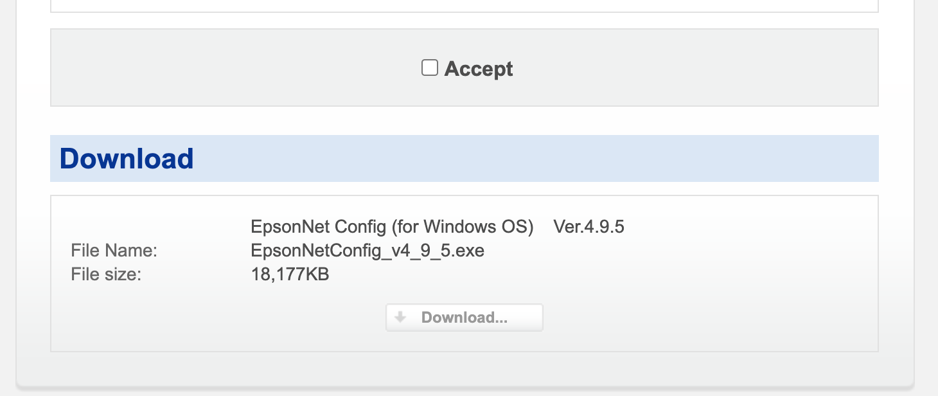Click the download details information box
The image size is (938, 396).
click(707, 273)
